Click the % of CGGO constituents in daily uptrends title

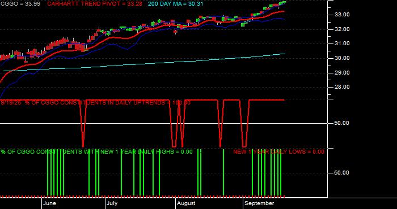point(95,103)
